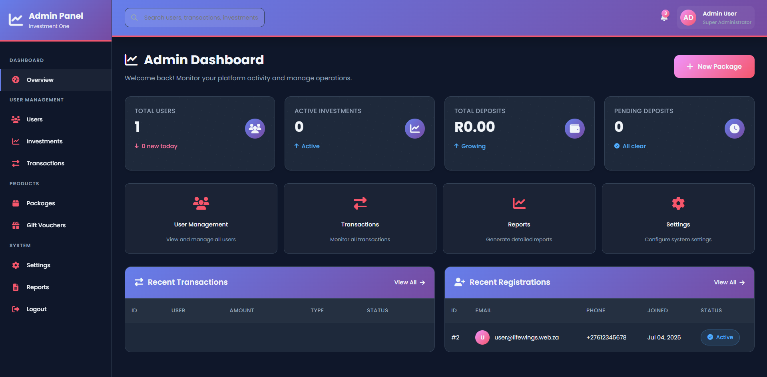Open Settings in the sidebar

[x=56, y=265]
